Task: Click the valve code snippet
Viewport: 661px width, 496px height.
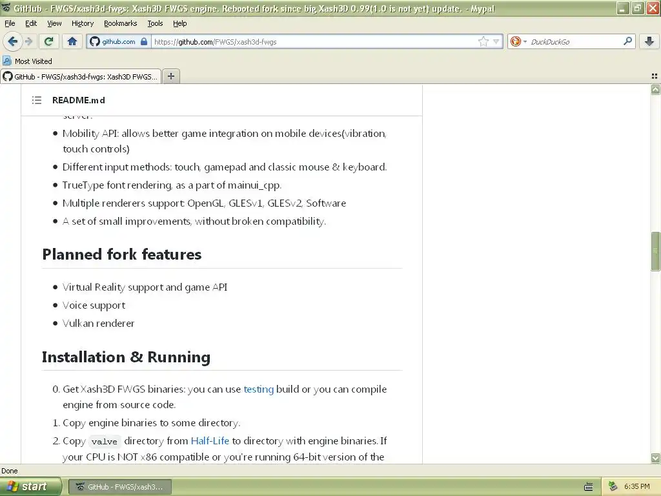Action: click(x=104, y=441)
